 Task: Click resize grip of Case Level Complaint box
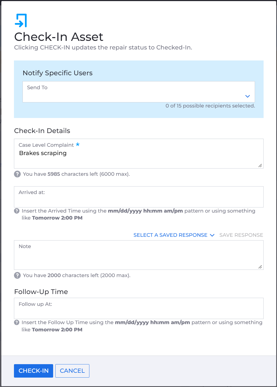(x=260, y=166)
